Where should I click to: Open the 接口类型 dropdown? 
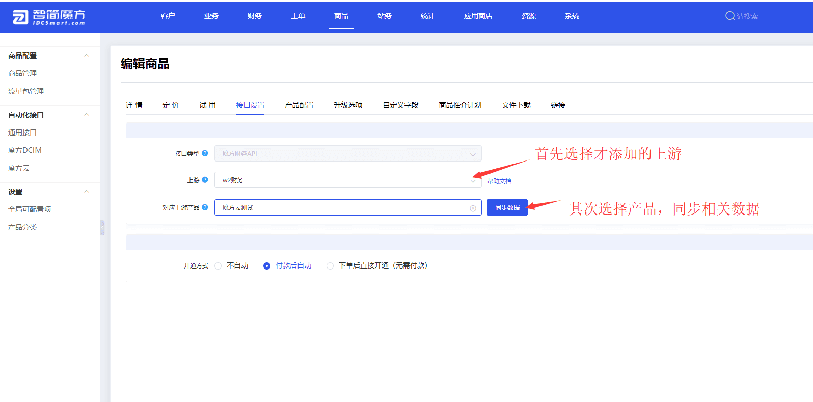click(x=348, y=153)
